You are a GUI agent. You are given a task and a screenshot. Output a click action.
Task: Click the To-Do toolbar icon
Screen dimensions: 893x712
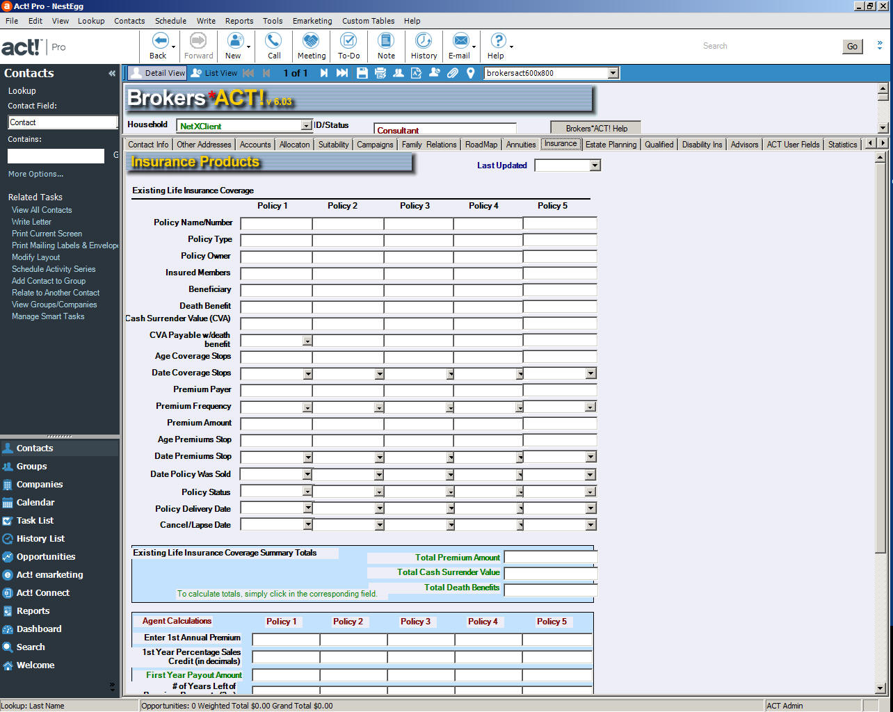(348, 40)
